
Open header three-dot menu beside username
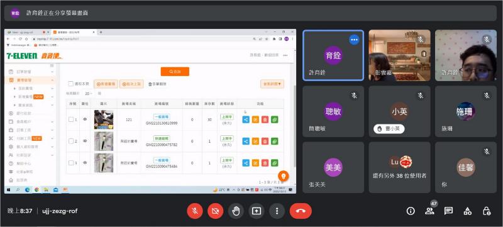[x=285, y=55]
